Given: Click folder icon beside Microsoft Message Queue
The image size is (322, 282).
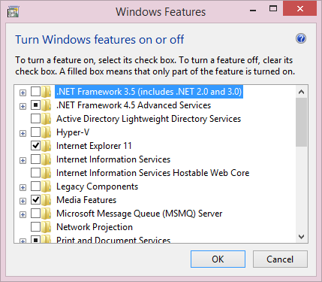Looking at the screenshot, I should click(x=47, y=214).
